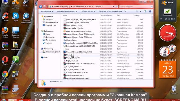
Task: Select the Iron-Man-Armors-1.6.4 archive
Action: (x=75, y=75)
